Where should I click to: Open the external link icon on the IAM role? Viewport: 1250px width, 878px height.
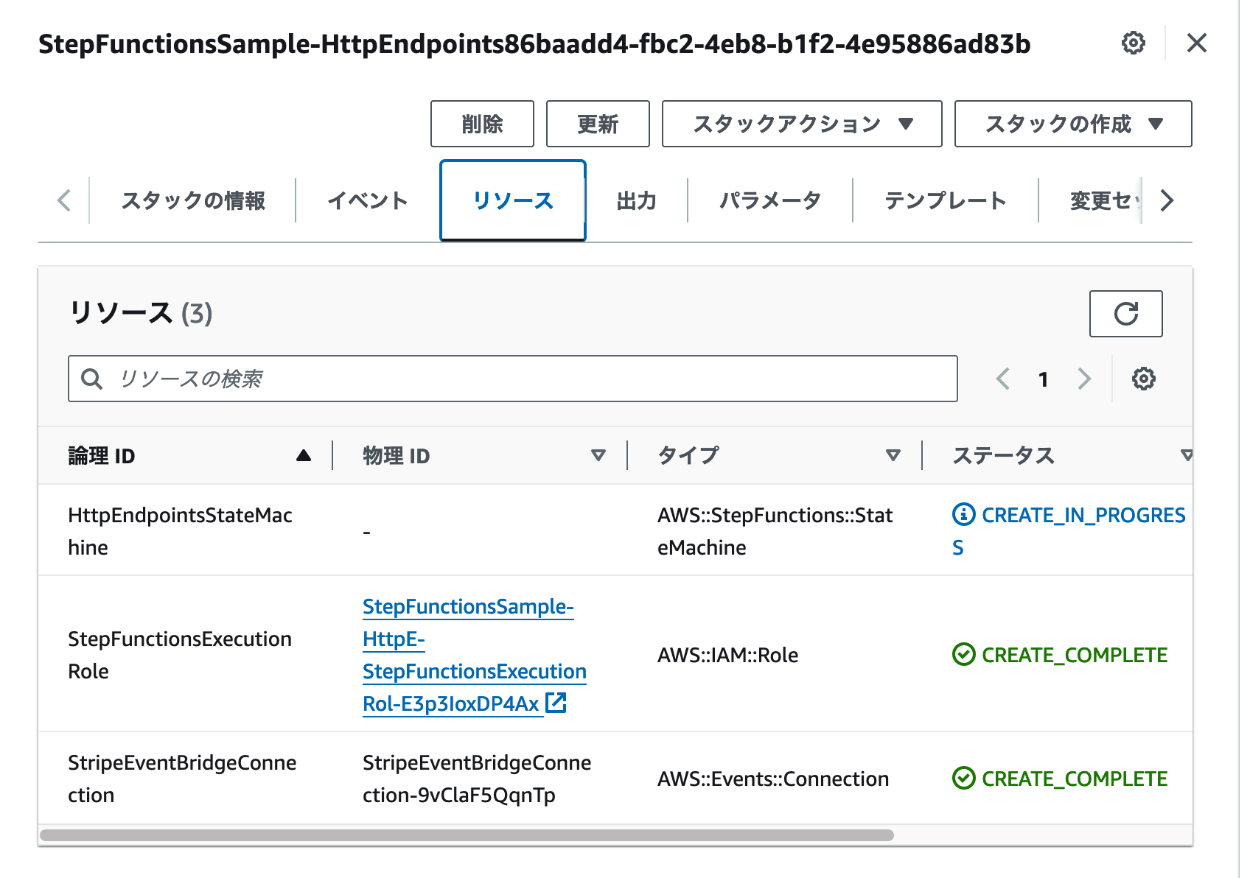[x=556, y=703]
